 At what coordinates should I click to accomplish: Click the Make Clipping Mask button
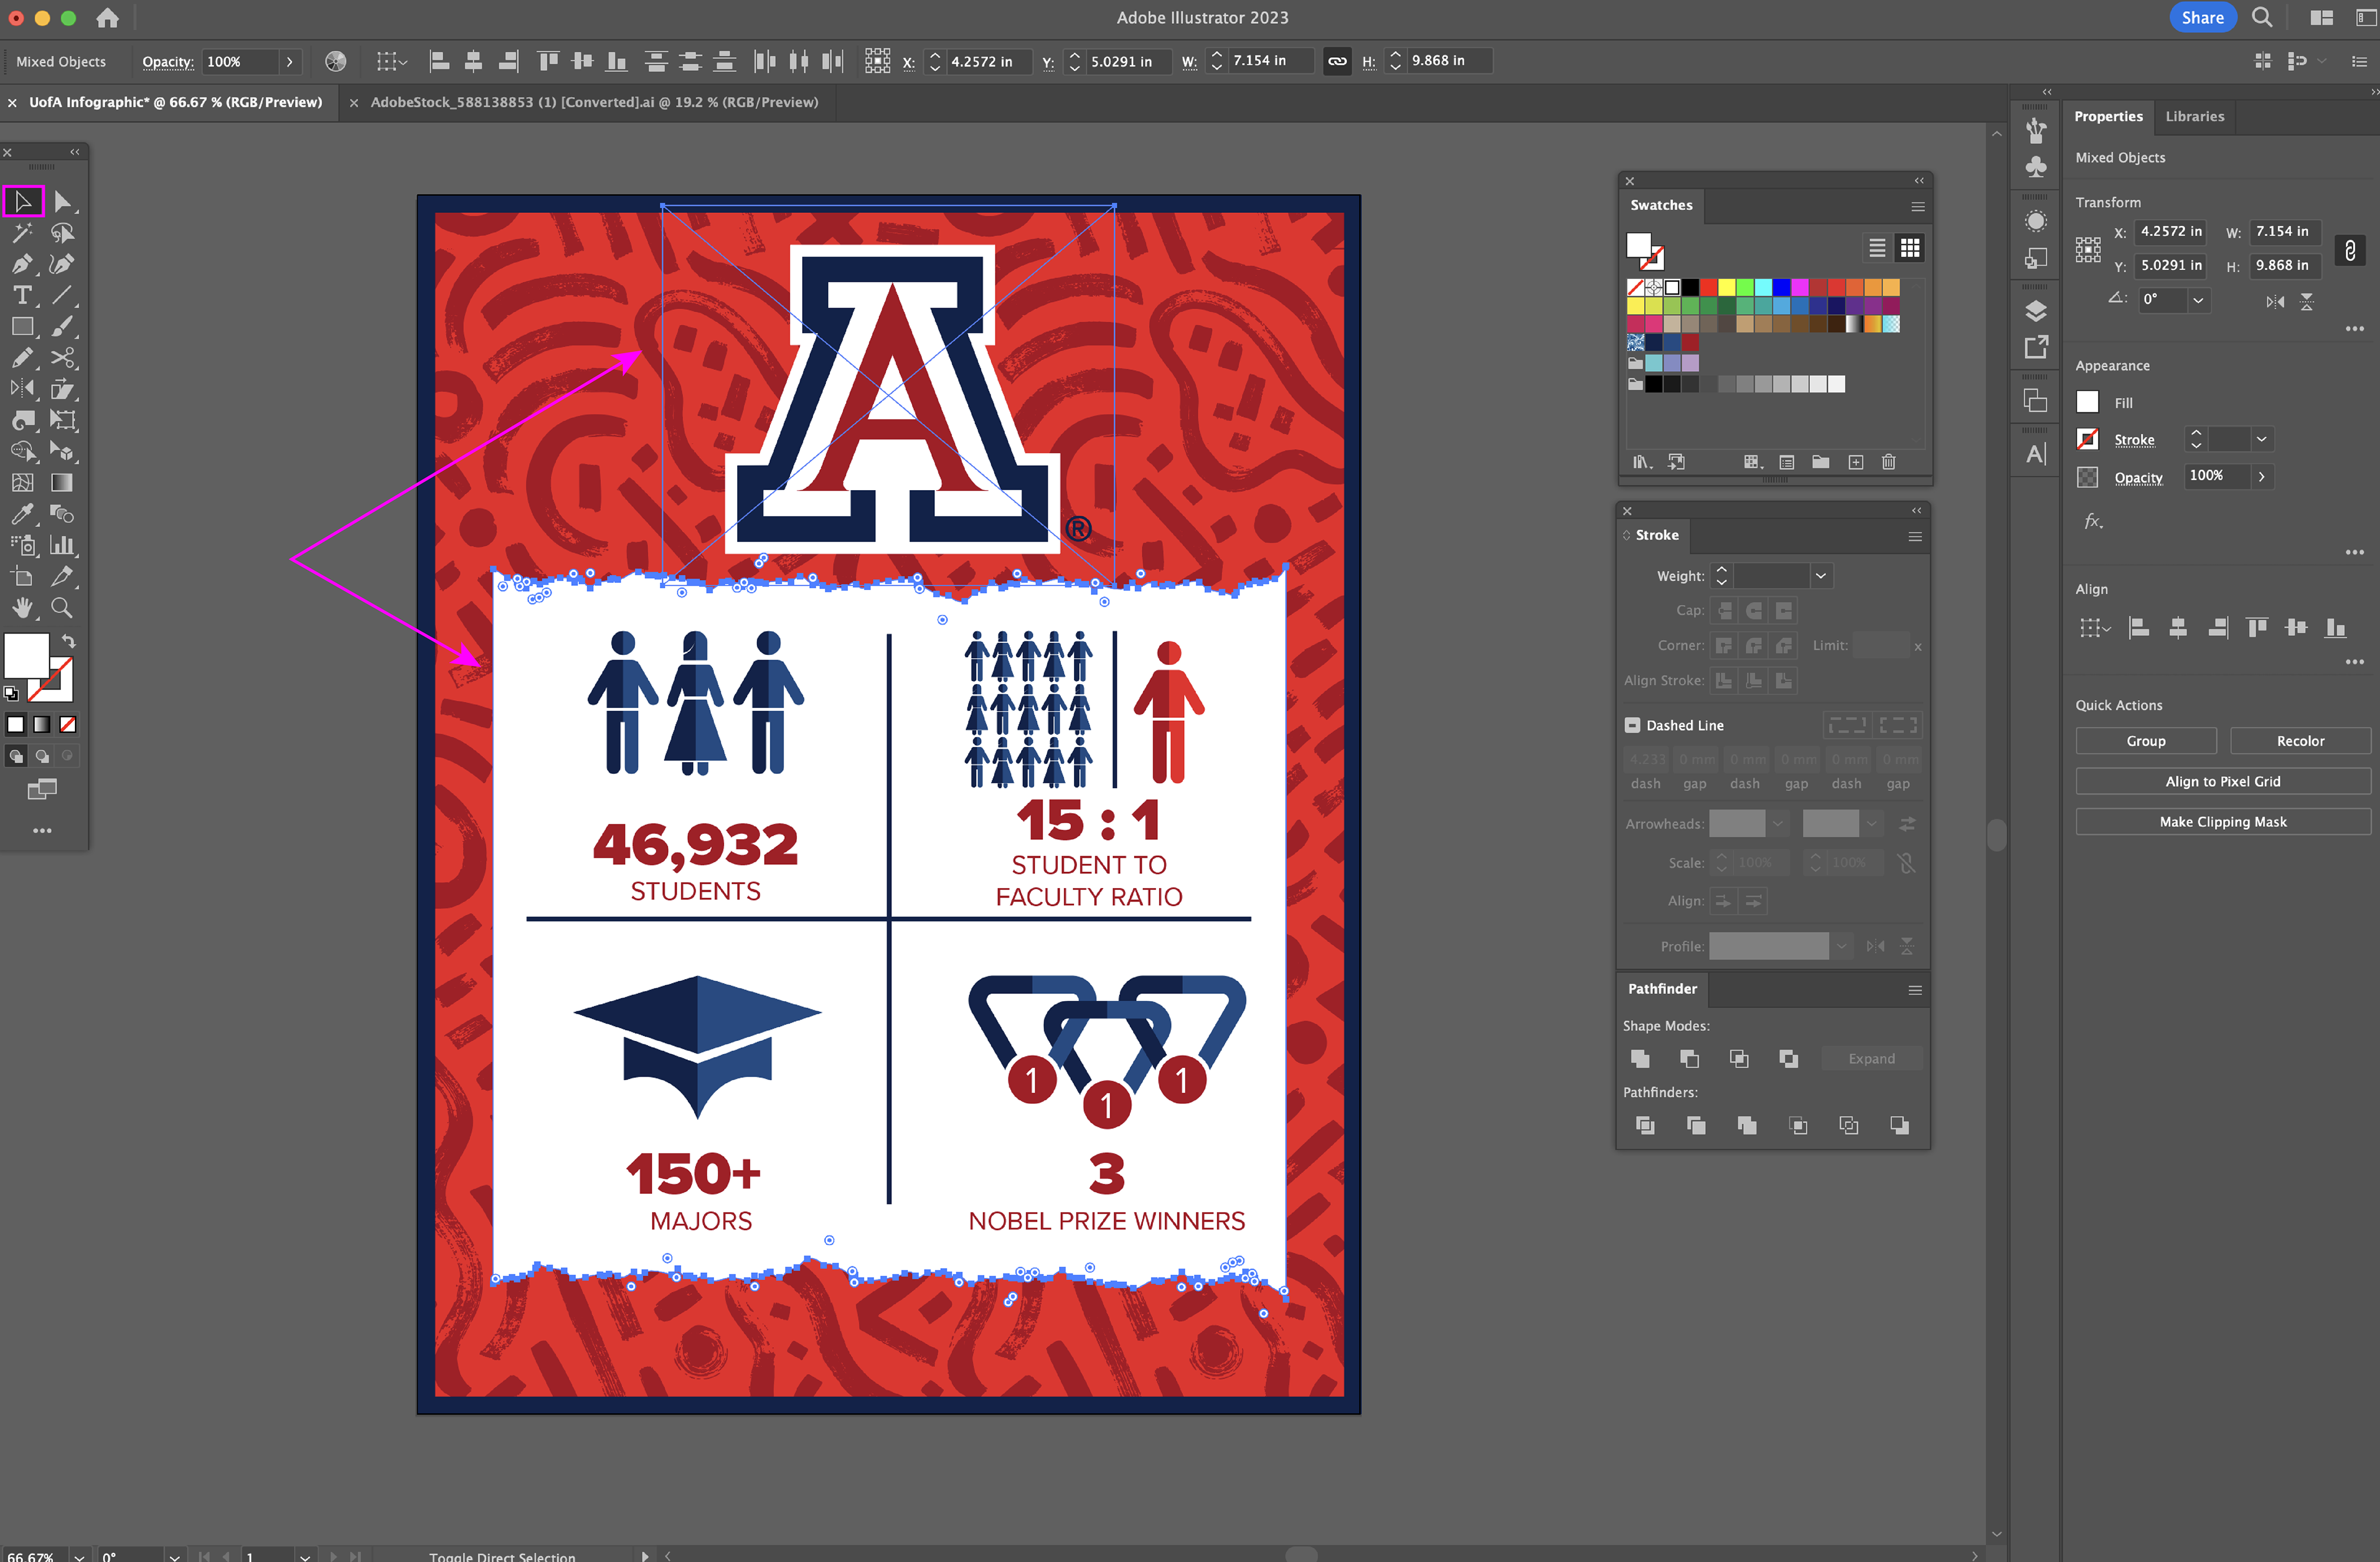tap(2222, 822)
